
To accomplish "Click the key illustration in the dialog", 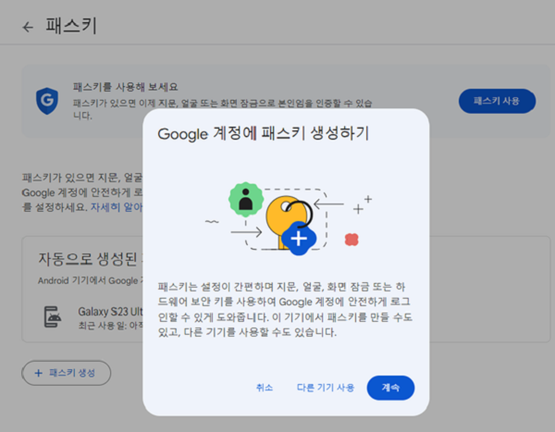I will (290, 219).
